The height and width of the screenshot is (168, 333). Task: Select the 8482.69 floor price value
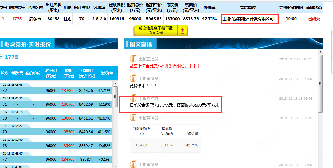tap(86, 104)
